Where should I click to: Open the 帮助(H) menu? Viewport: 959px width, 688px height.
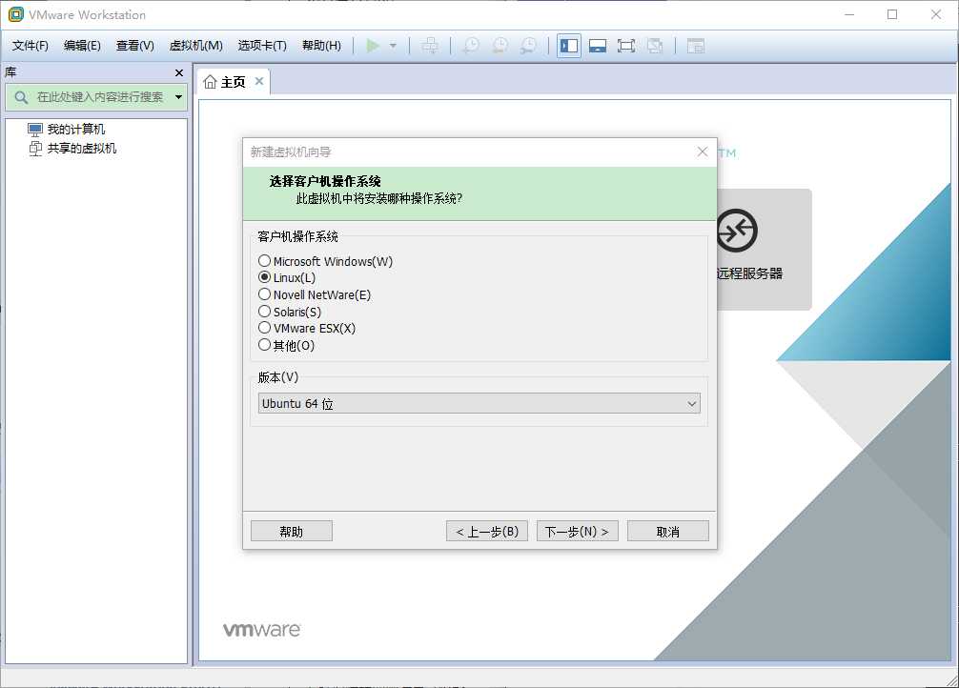321,46
